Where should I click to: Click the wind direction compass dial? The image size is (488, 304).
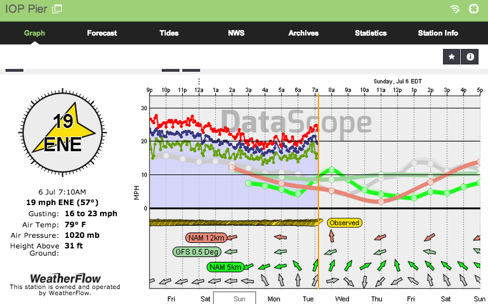(63, 133)
